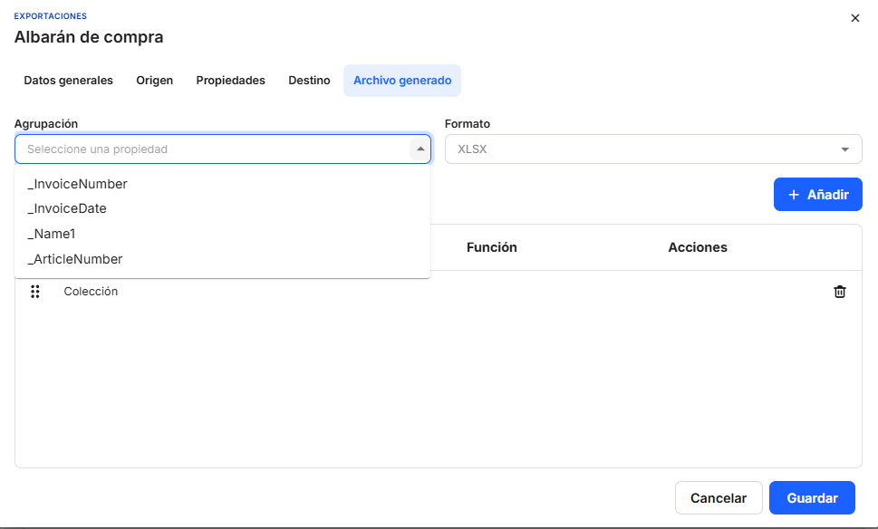Select the _InvoiceDate option
The width and height of the screenshot is (878, 529).
67,208
